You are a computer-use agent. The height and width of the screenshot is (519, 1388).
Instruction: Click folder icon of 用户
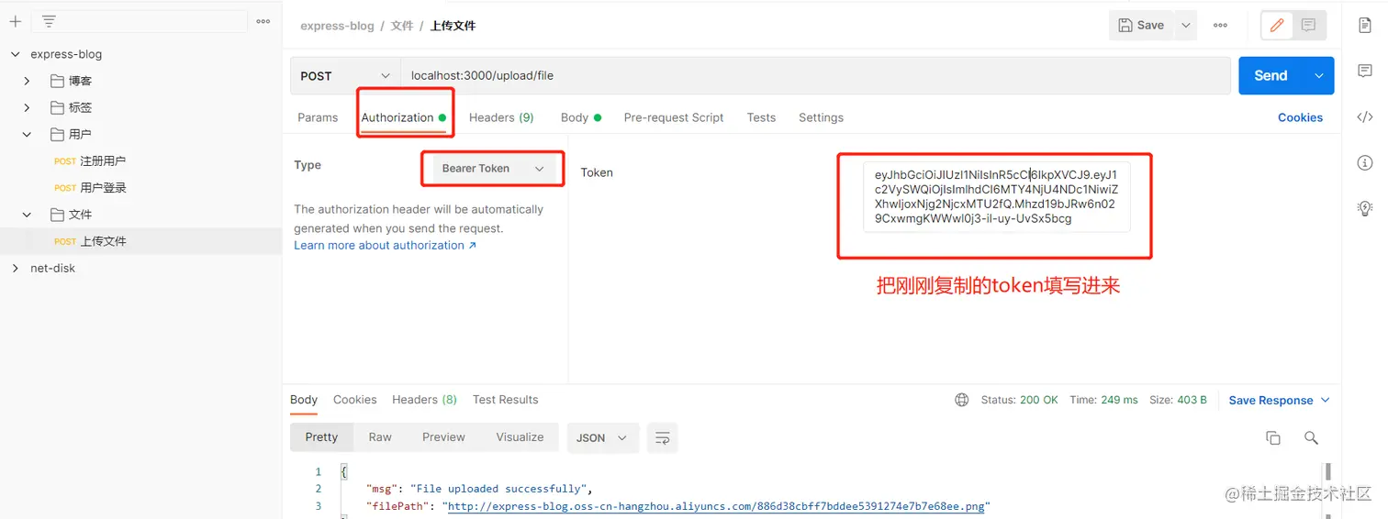click(x=57, y=134)
